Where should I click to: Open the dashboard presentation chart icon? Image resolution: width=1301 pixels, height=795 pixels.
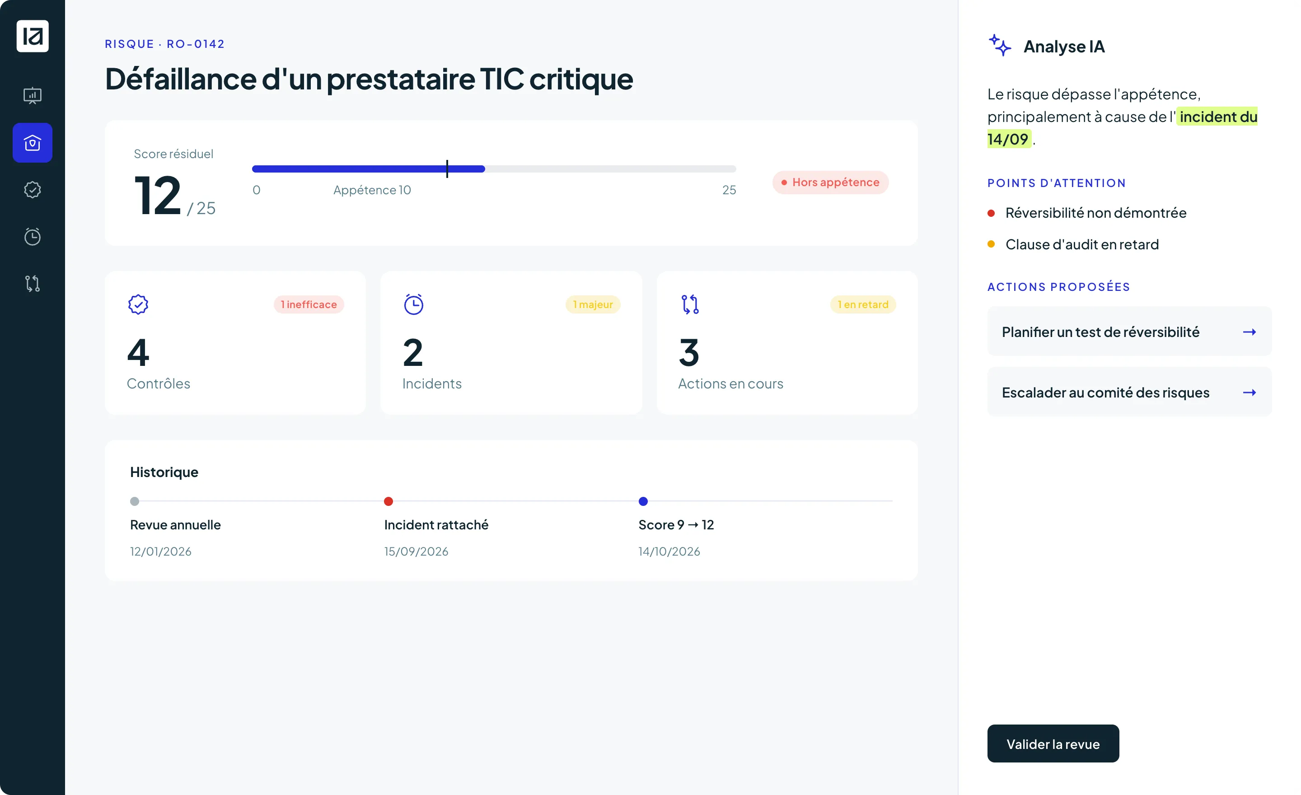click(x=33, y=96)
